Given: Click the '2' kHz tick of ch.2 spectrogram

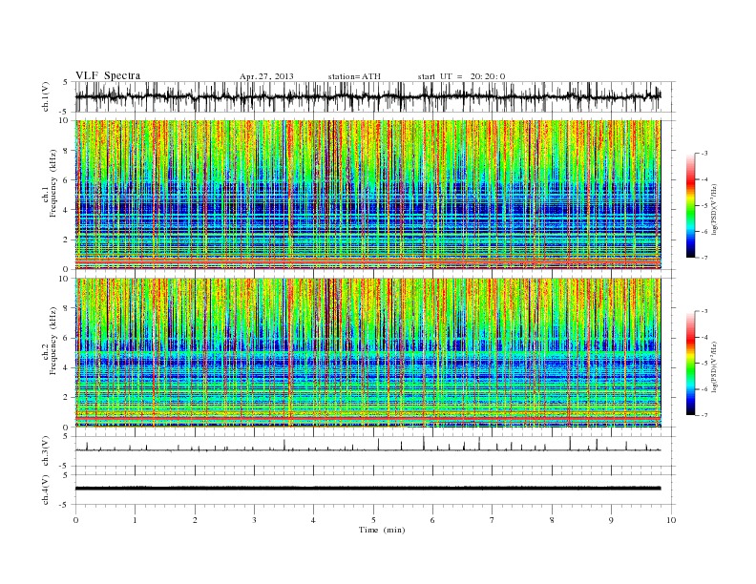Looking at the screenshot, I should (66, 398).
